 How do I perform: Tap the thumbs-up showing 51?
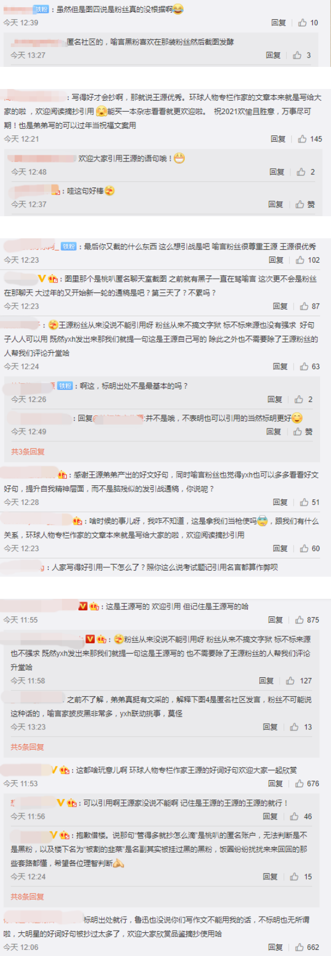[304, 502]
